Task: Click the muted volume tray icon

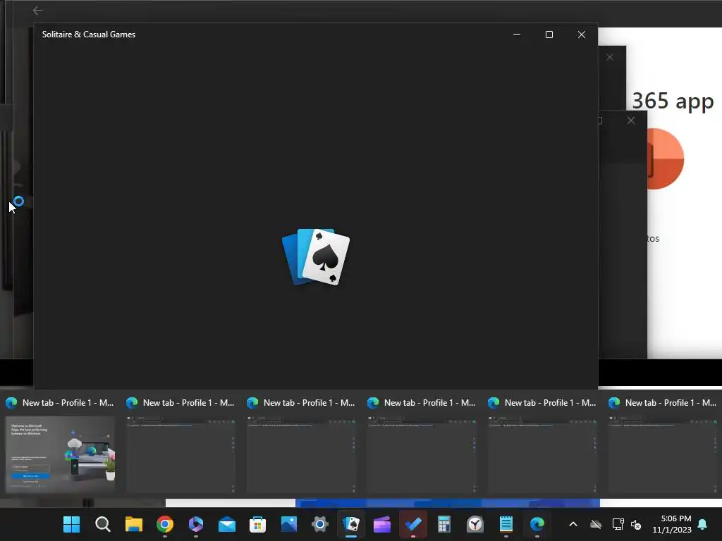Action: (636, 524)
